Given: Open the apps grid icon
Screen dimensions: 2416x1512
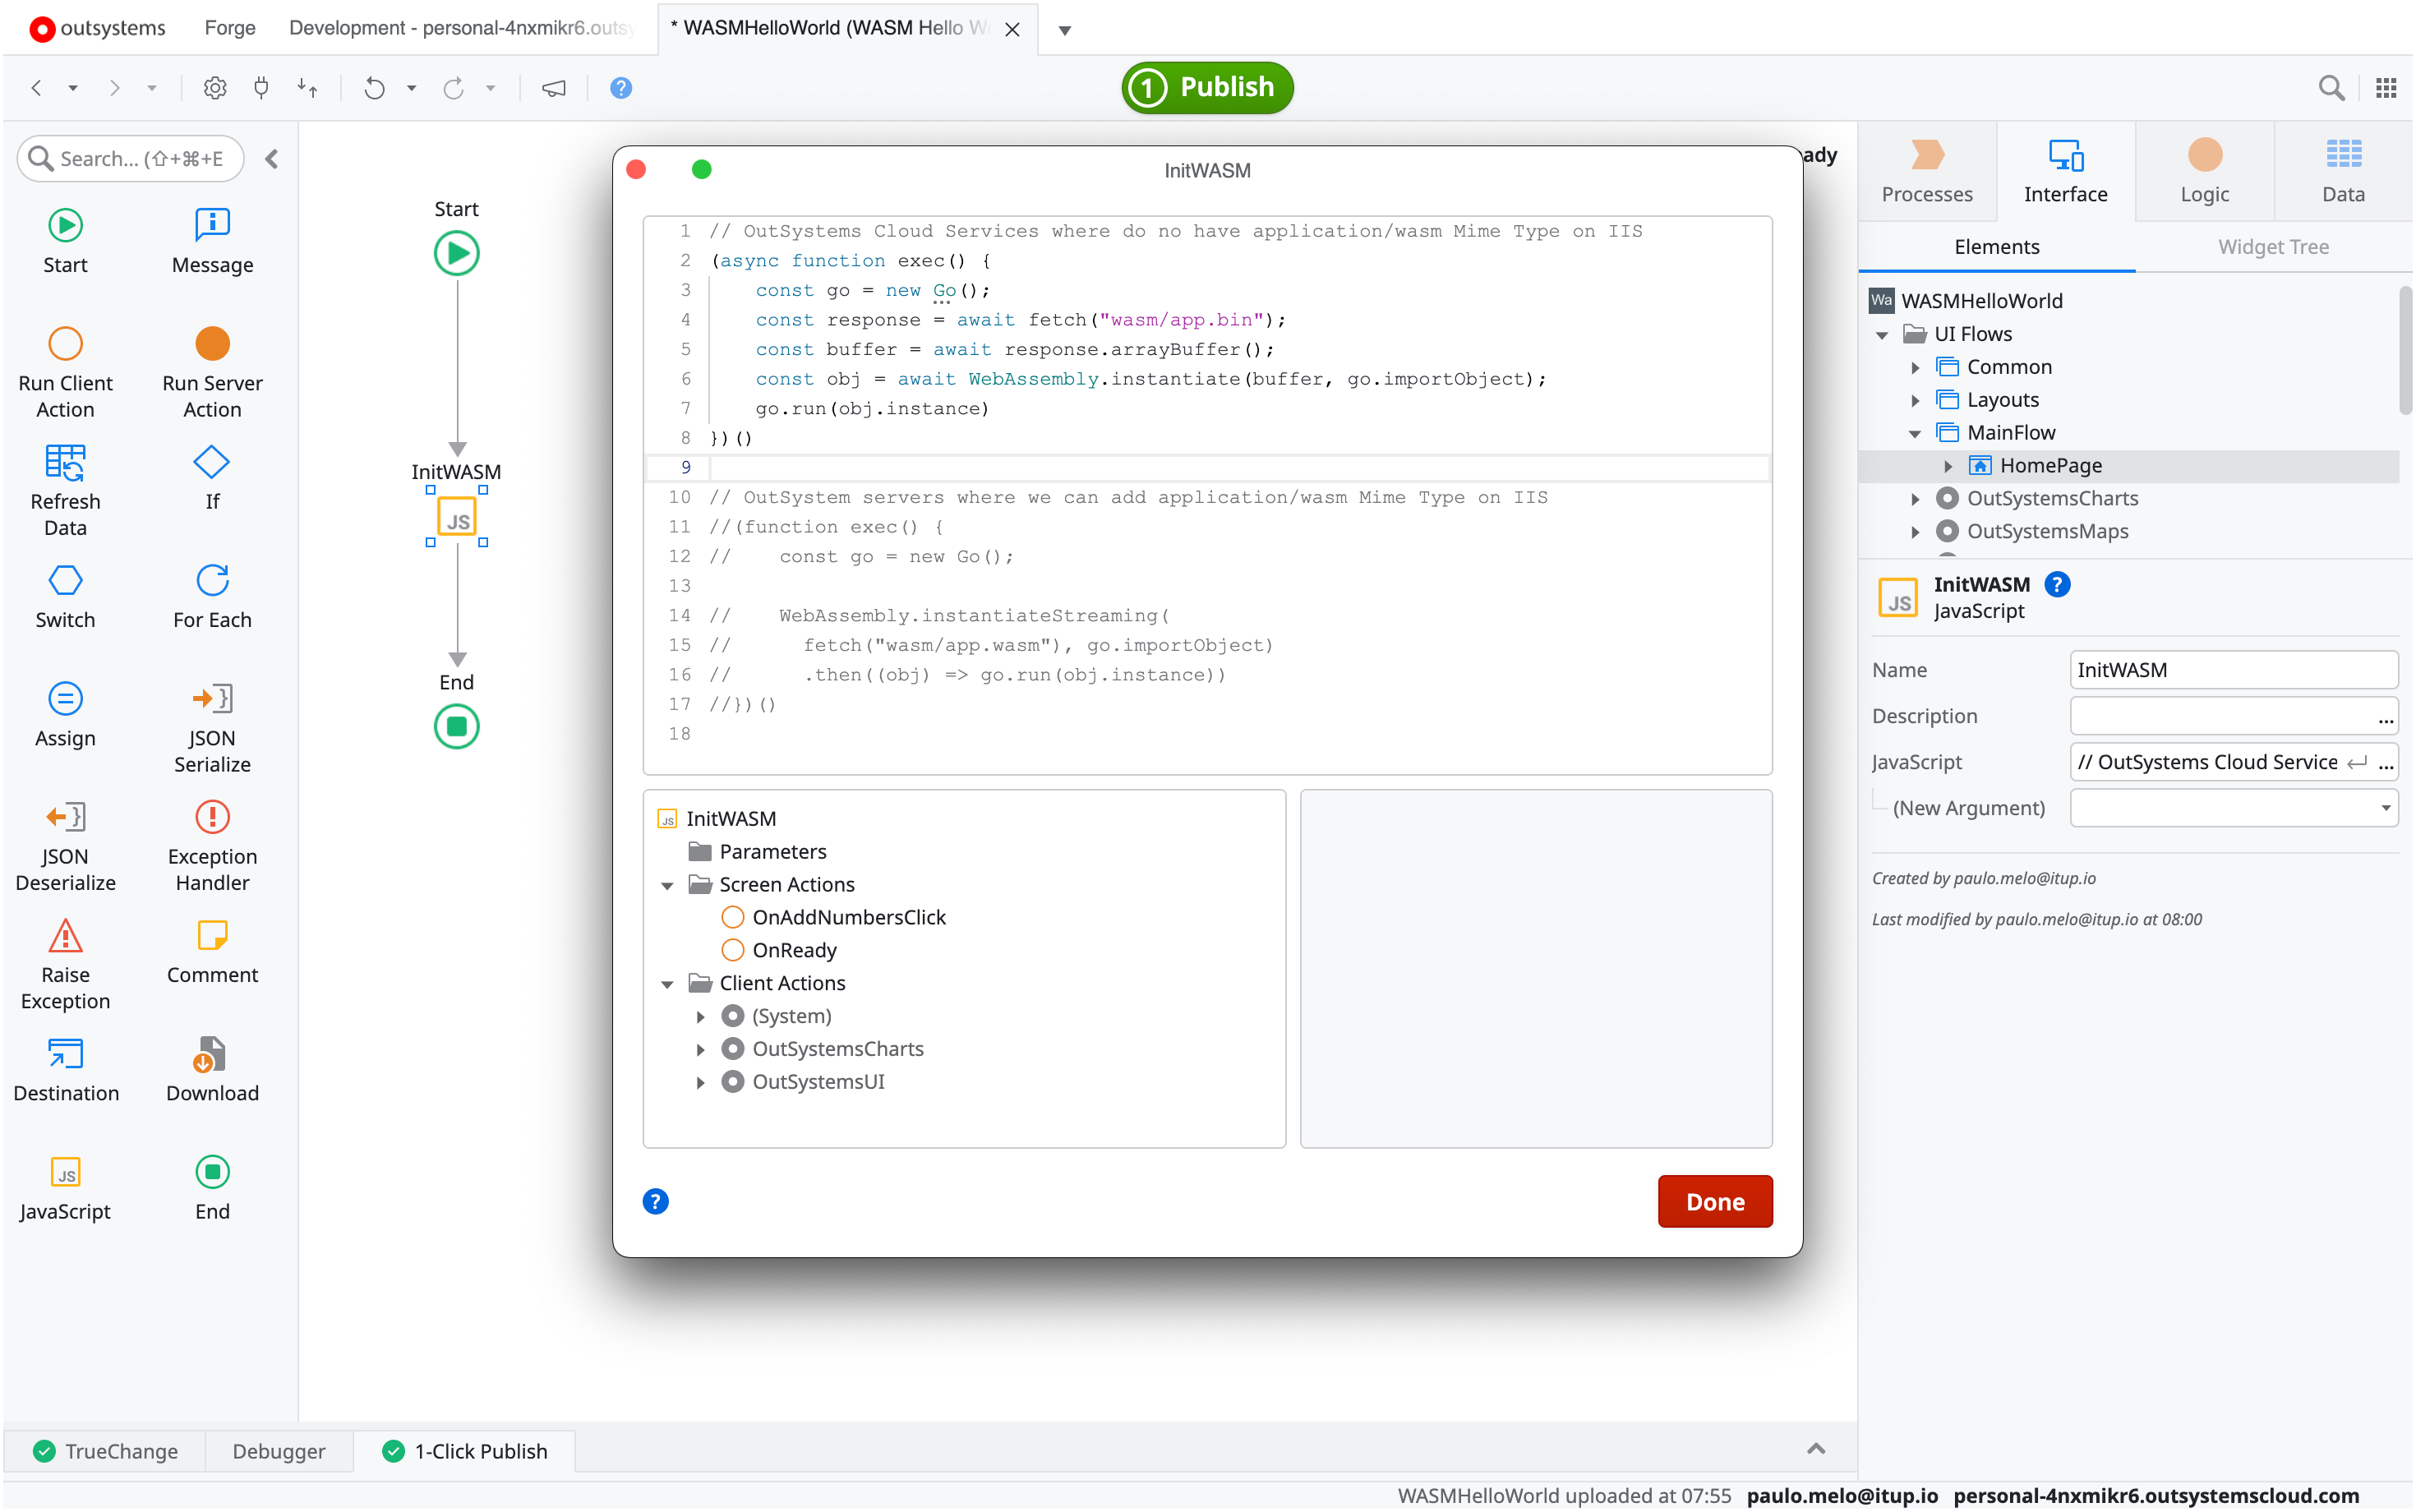Looking at the screenshot, I should coord(2386,88).
